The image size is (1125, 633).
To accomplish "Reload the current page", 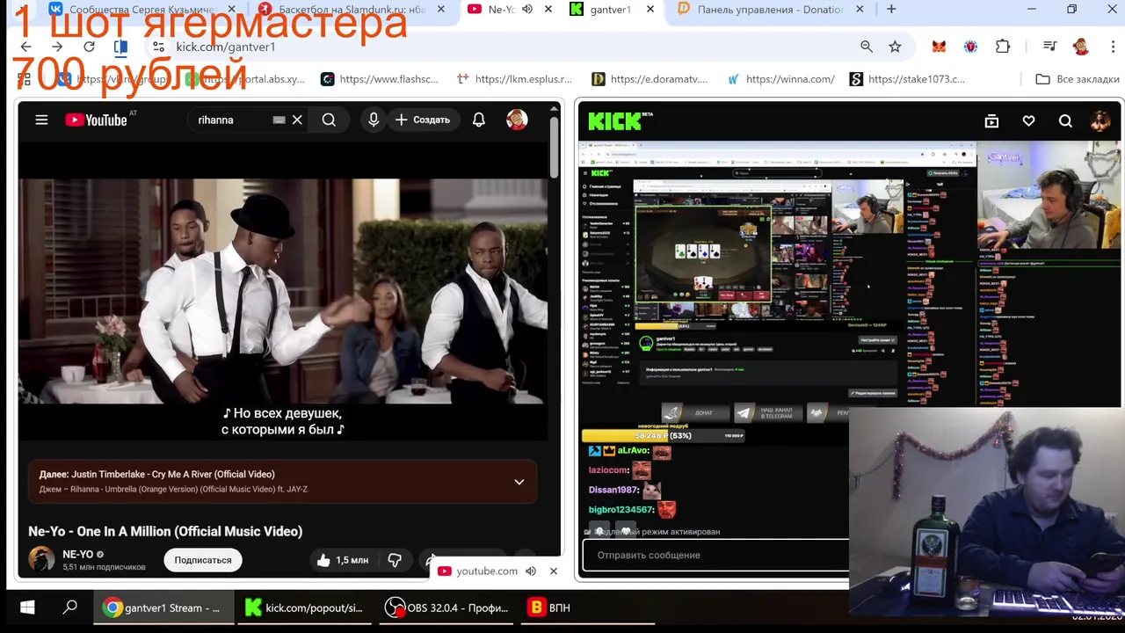I will click(x=89, y=47).
